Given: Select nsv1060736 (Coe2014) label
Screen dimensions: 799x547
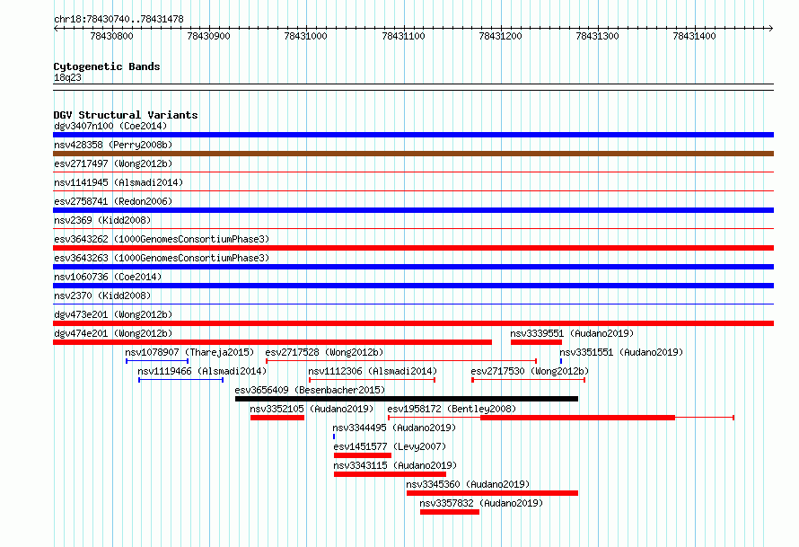Looking at the screenshot, I should coord(108,277).
